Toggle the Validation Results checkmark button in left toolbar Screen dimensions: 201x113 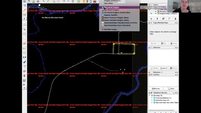pos(24,62)
